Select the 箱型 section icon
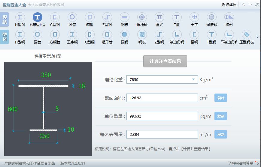Screen dimensions: 261x167 [90, 17]
